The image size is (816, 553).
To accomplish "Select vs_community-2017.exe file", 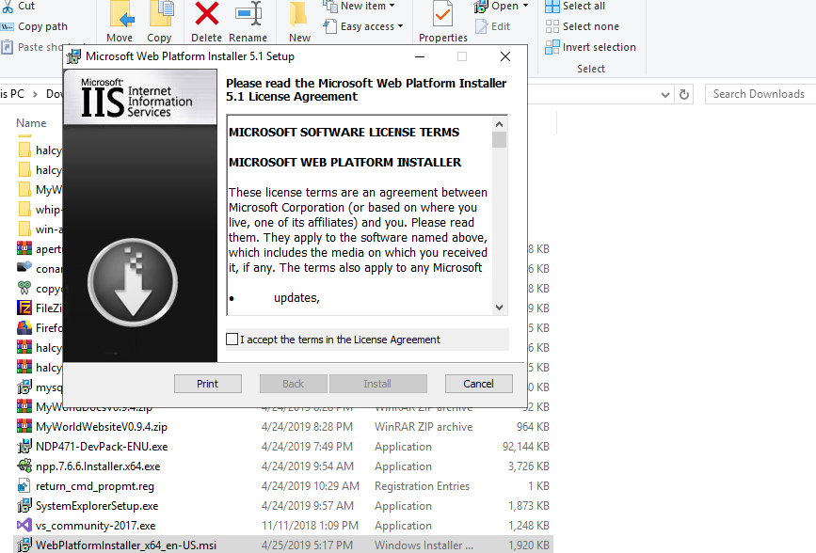I will coord(95,526).
